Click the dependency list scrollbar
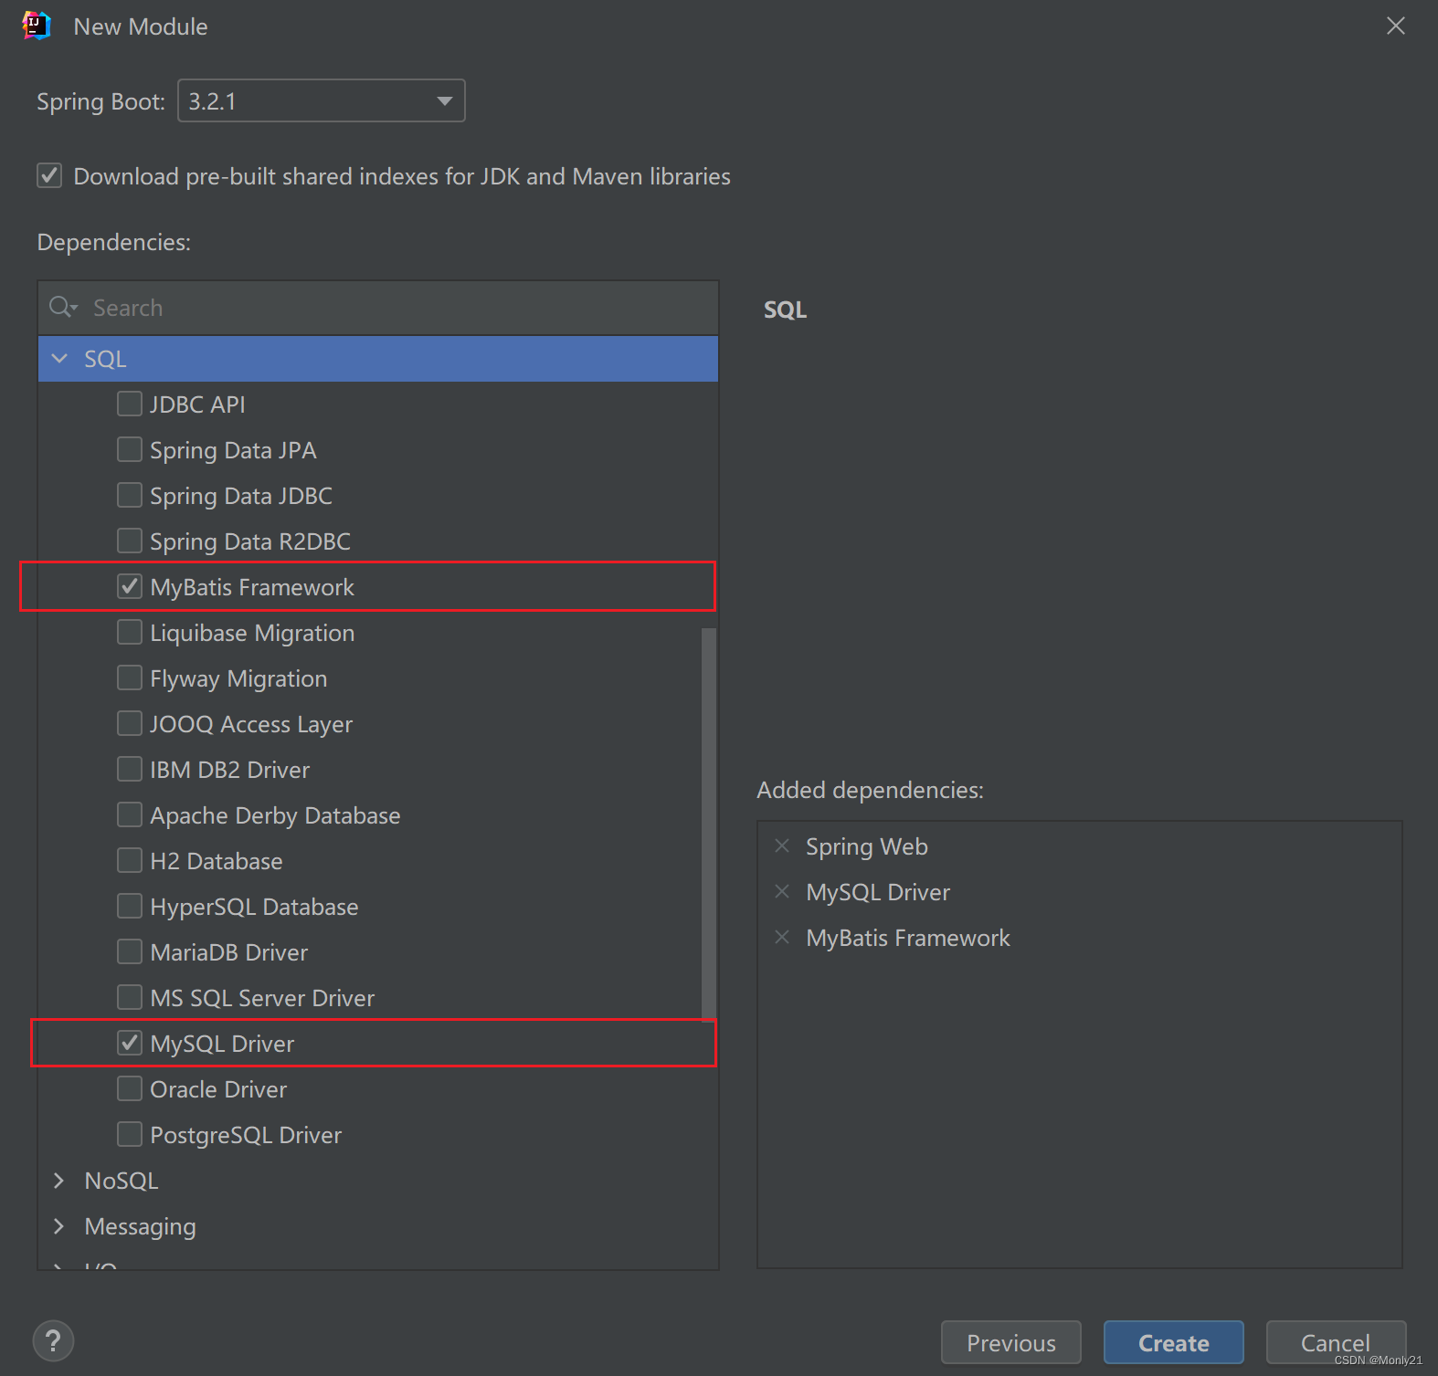 [709, 824]
